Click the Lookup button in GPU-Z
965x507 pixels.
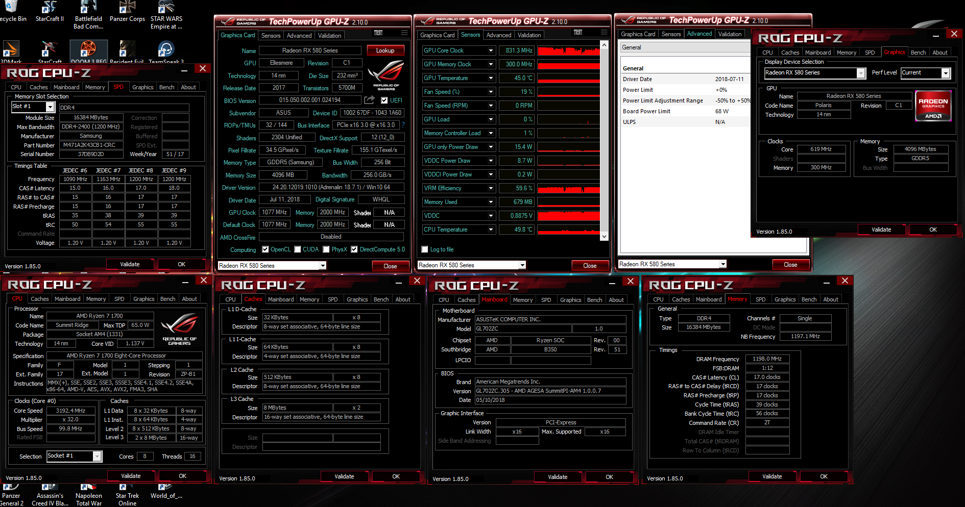tap(385, 50)
